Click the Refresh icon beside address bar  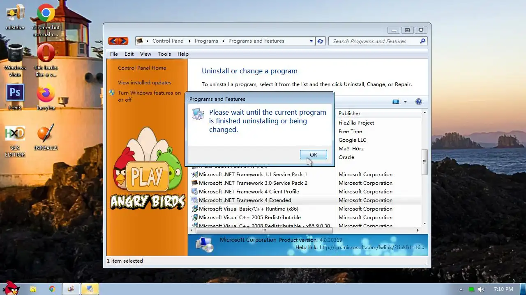tap(321, 41)
